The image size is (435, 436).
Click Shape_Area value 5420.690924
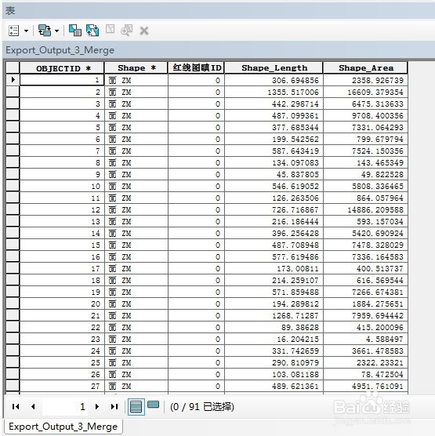[378, 234]
